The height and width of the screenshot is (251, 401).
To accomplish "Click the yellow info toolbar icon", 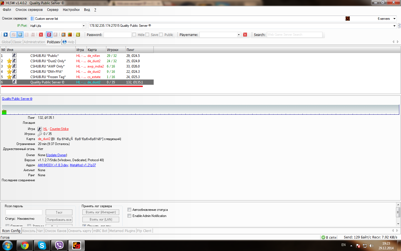I will point(78,35).
